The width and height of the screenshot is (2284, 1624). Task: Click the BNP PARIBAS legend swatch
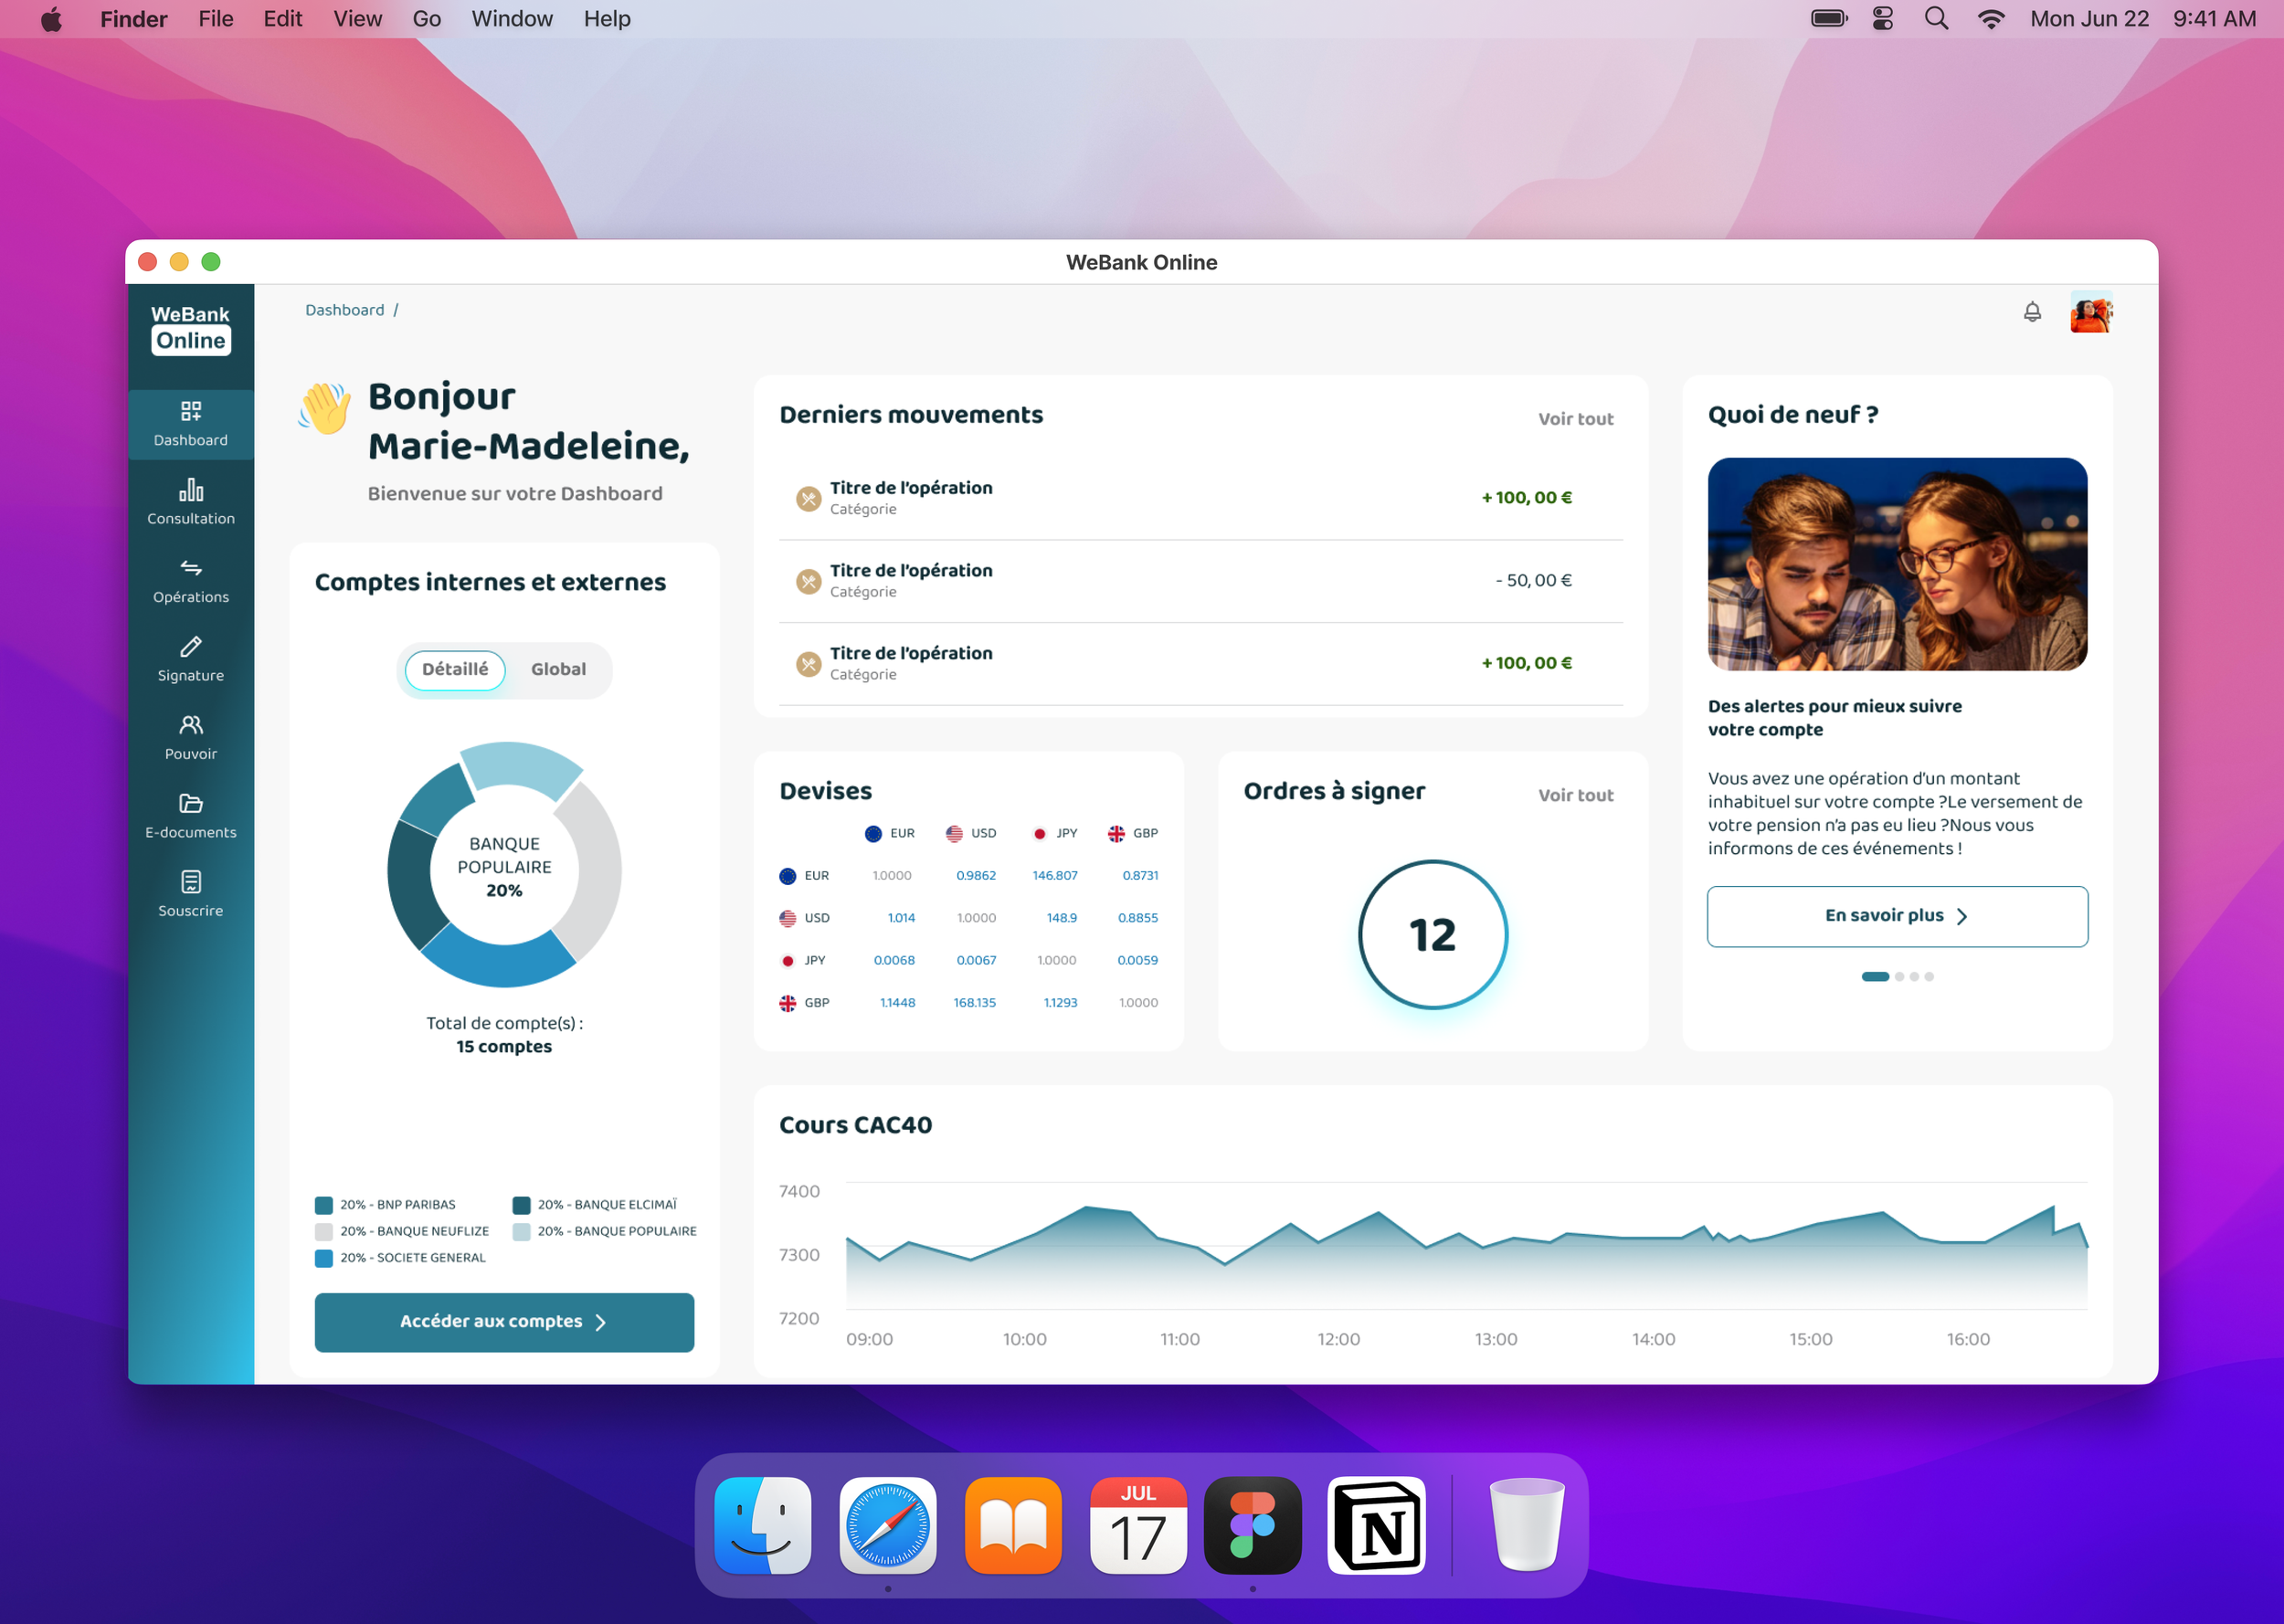[x=324, y=1205]
